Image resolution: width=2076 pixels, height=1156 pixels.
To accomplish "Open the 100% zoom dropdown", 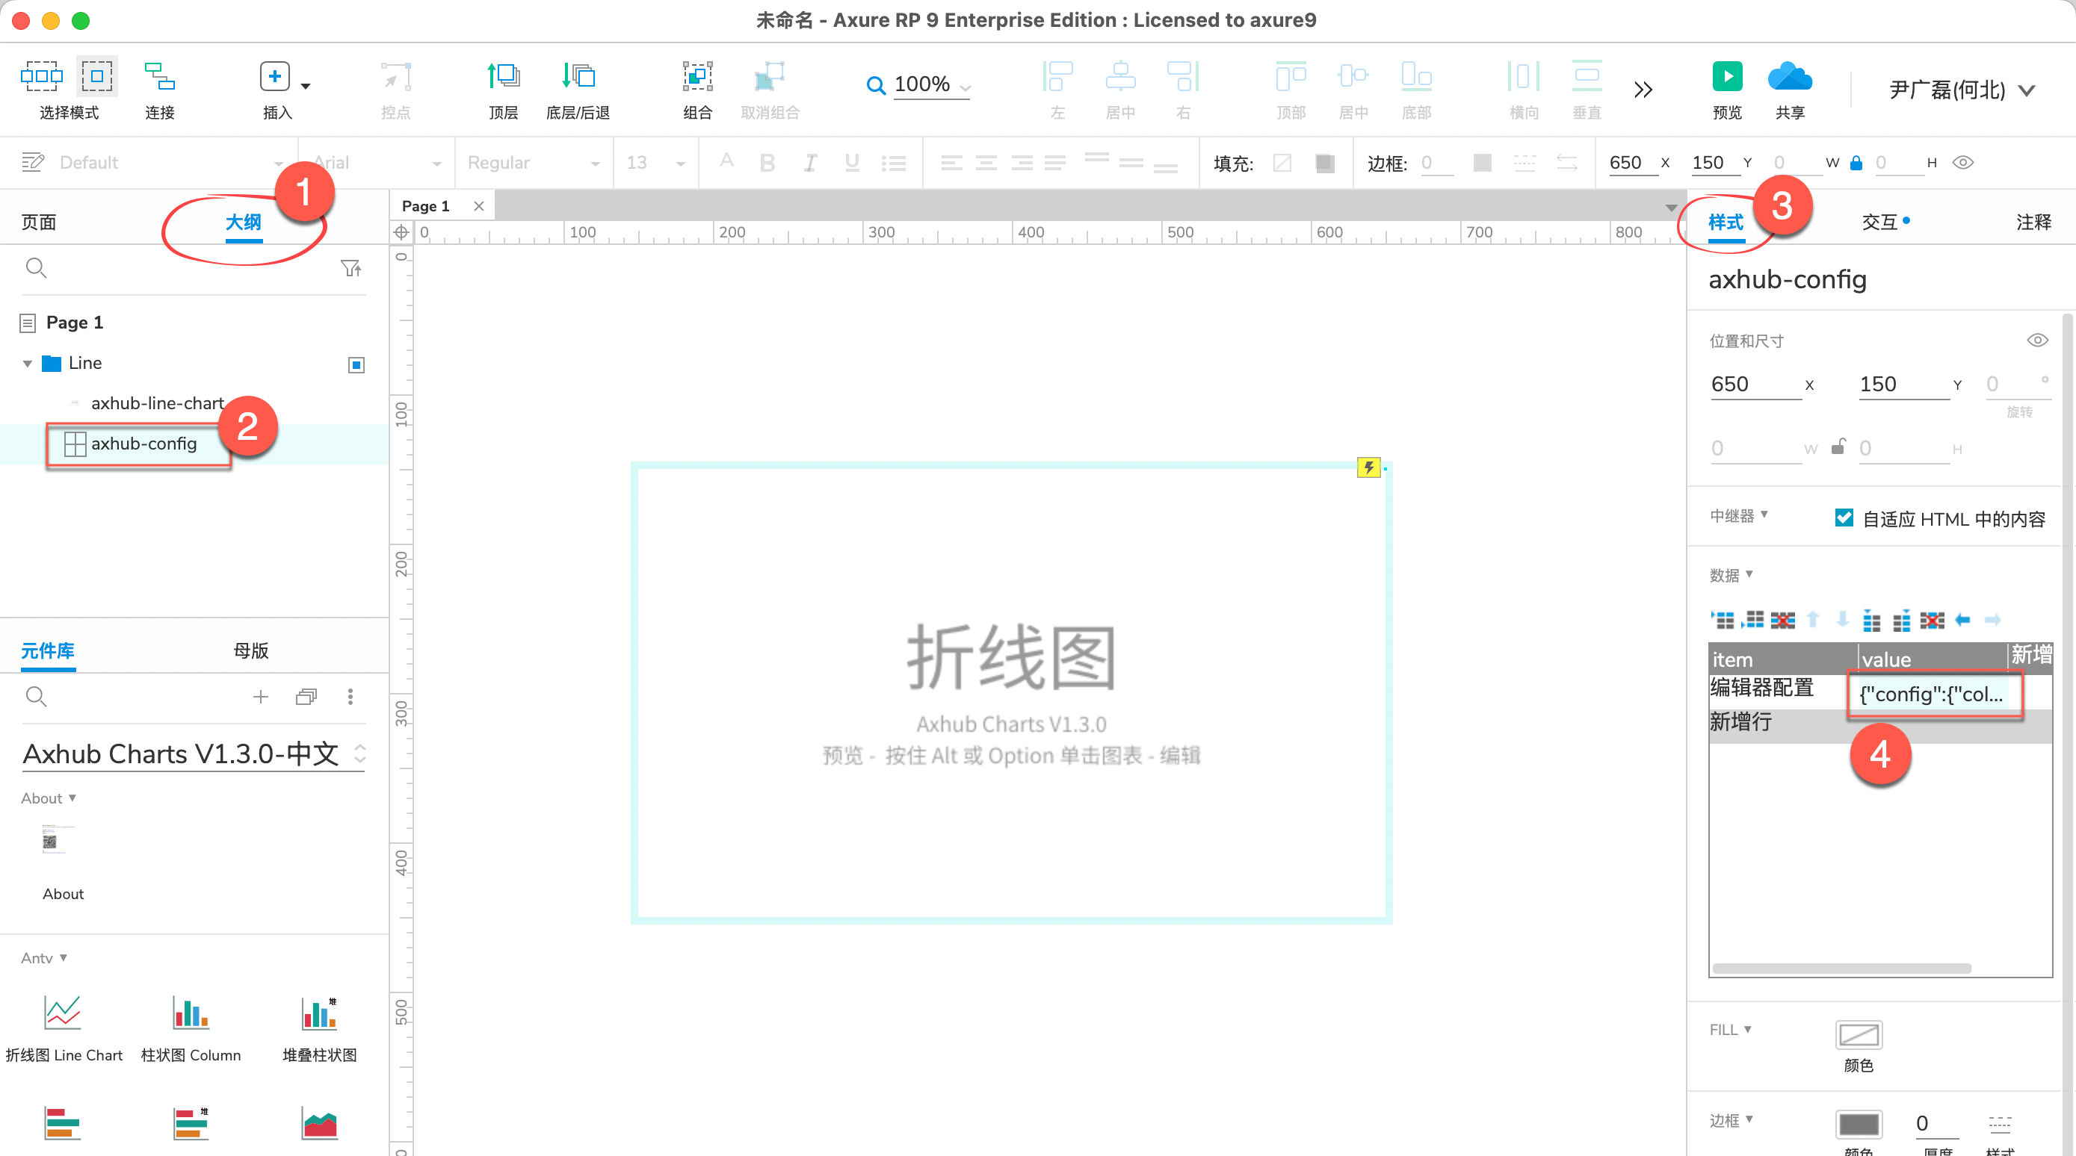I will (966, 87).
